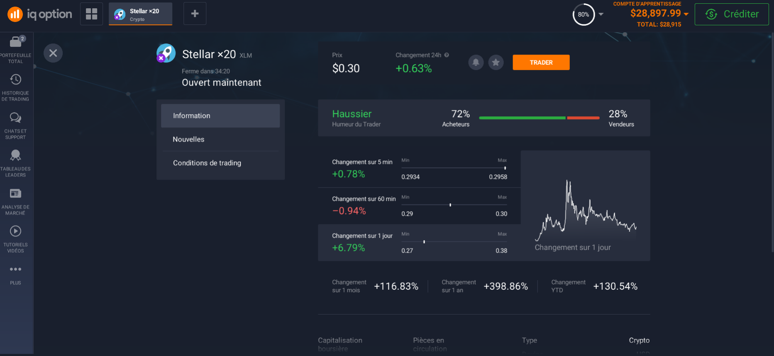
Task: Toggle the favorite star icon
Action: click(x=496, y=63)
